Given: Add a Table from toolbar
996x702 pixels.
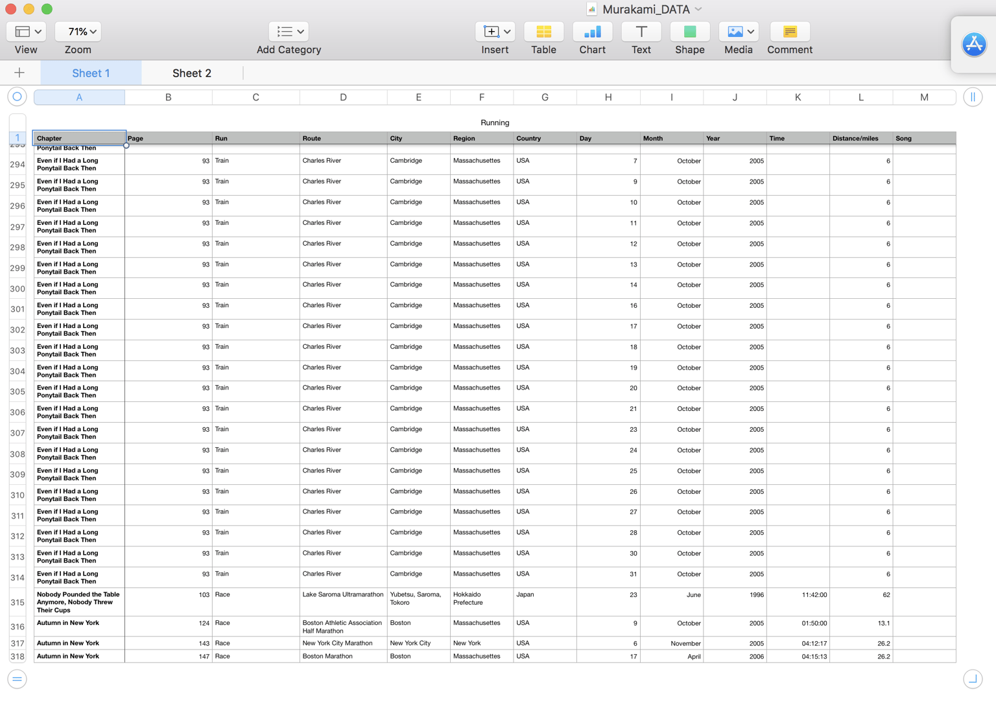Looking at the screenshot, I should tap(543, 32).
